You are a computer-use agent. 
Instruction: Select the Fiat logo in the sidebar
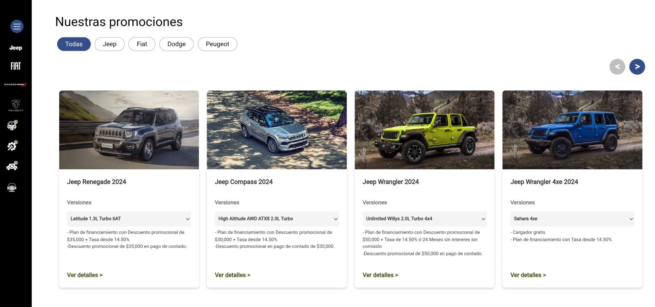[x=16, y=66]
